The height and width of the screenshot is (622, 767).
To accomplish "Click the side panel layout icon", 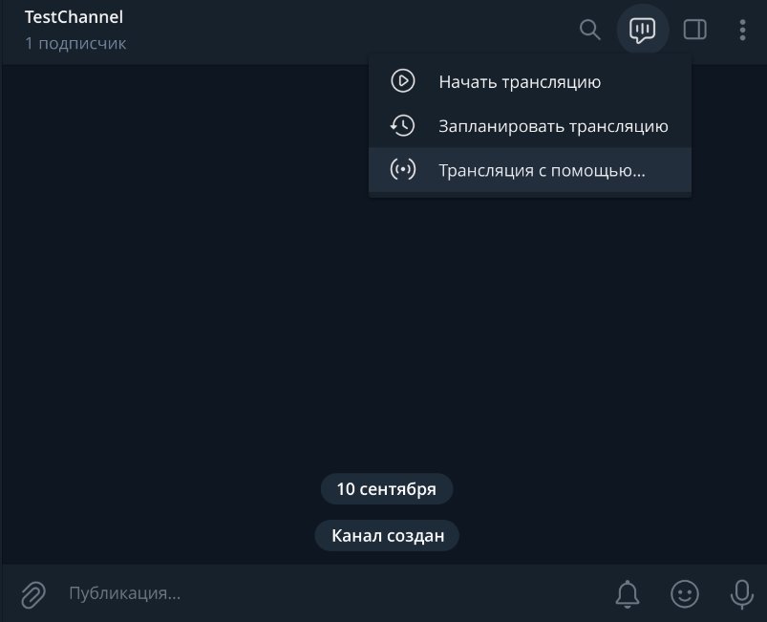I will tap(694, 30).
